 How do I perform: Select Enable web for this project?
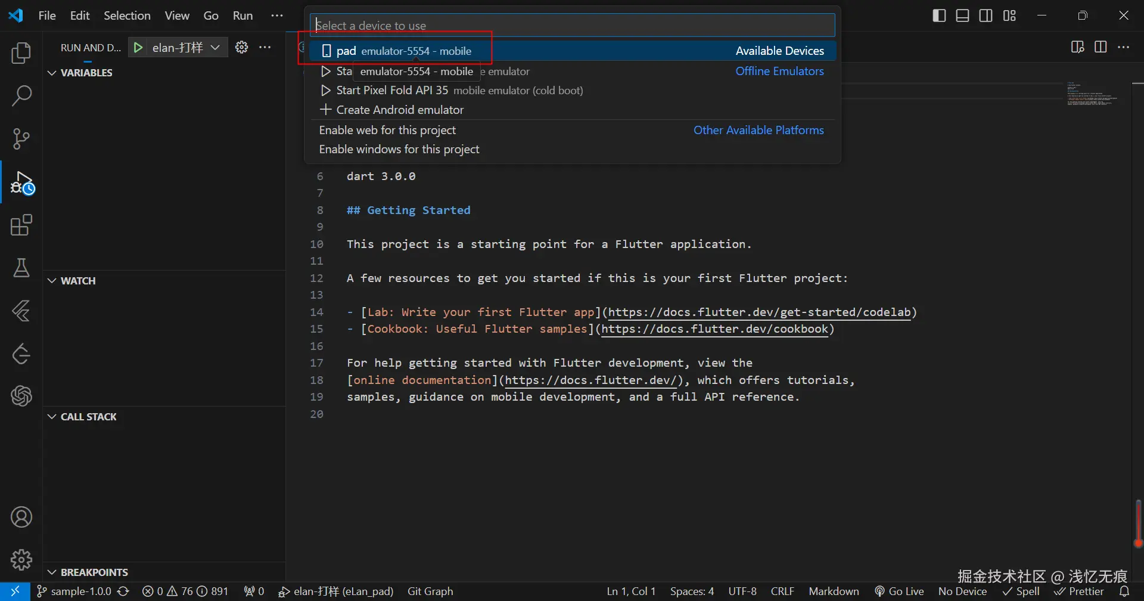coord(573,130)
